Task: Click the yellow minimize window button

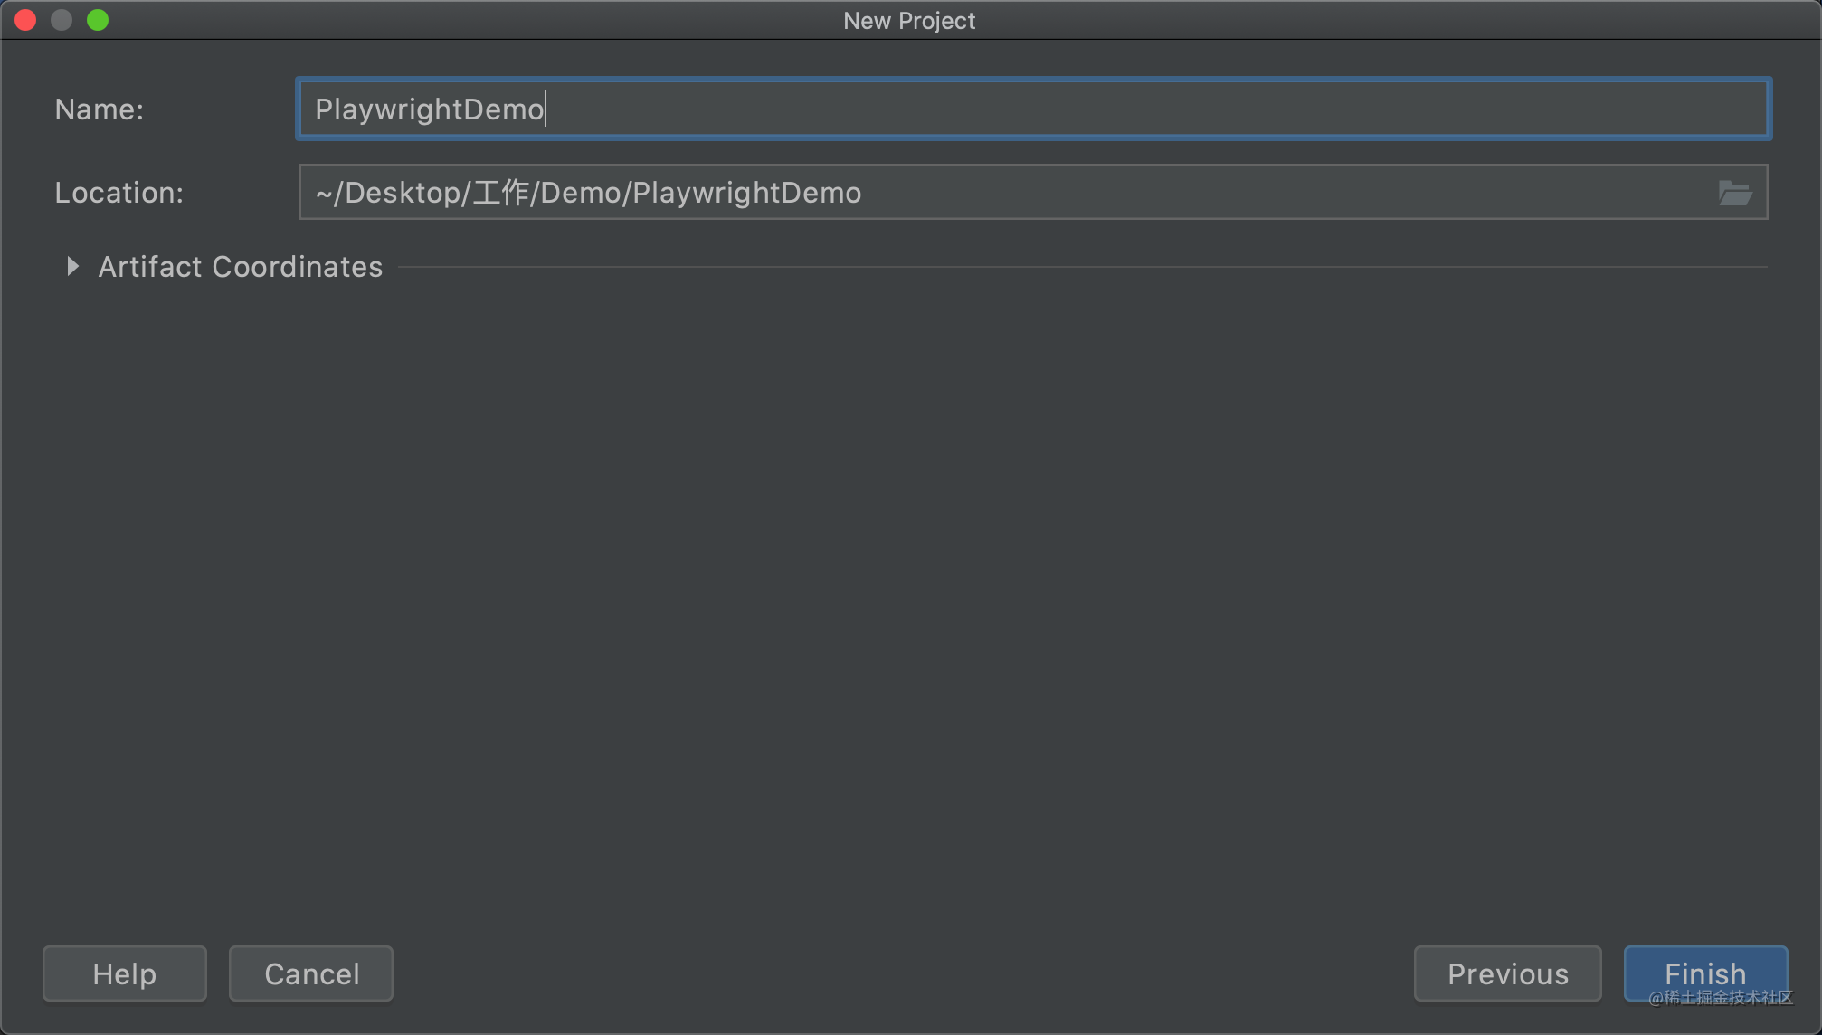Action: pos(62,20)
